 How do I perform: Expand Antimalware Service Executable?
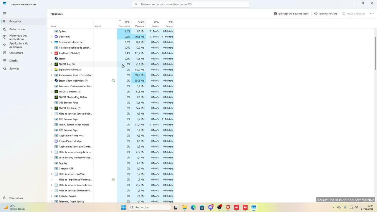pyautogui.click(x=52, y=75)
